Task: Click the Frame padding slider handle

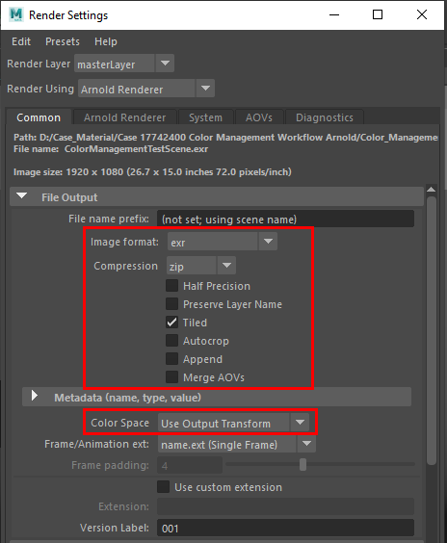Action: coord(302,465)
